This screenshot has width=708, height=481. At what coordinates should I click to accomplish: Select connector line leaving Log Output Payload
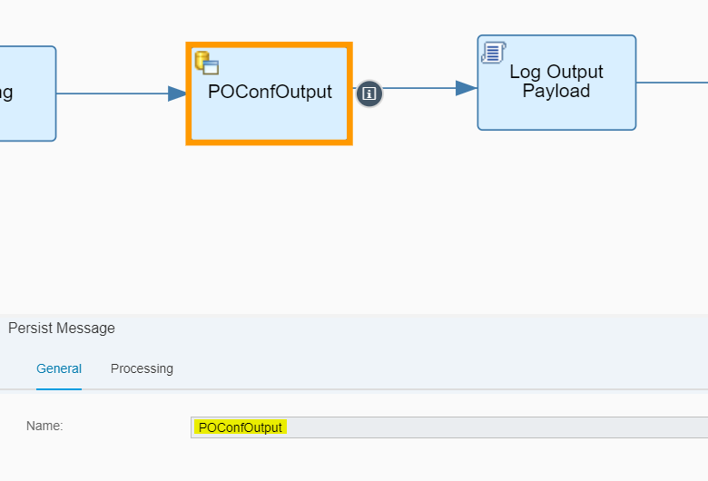click(x=672, y=83)
